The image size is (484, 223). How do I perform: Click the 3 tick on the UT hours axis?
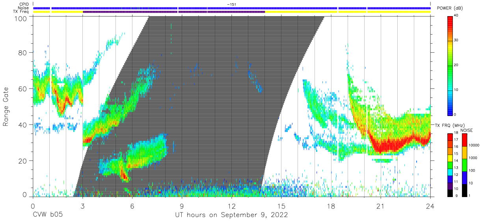tap(82, 206)
